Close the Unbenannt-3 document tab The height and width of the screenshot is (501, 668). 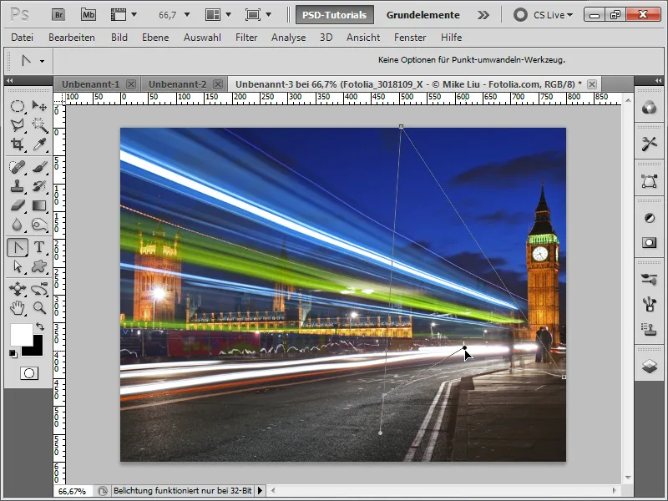click(x=592, y=84)
